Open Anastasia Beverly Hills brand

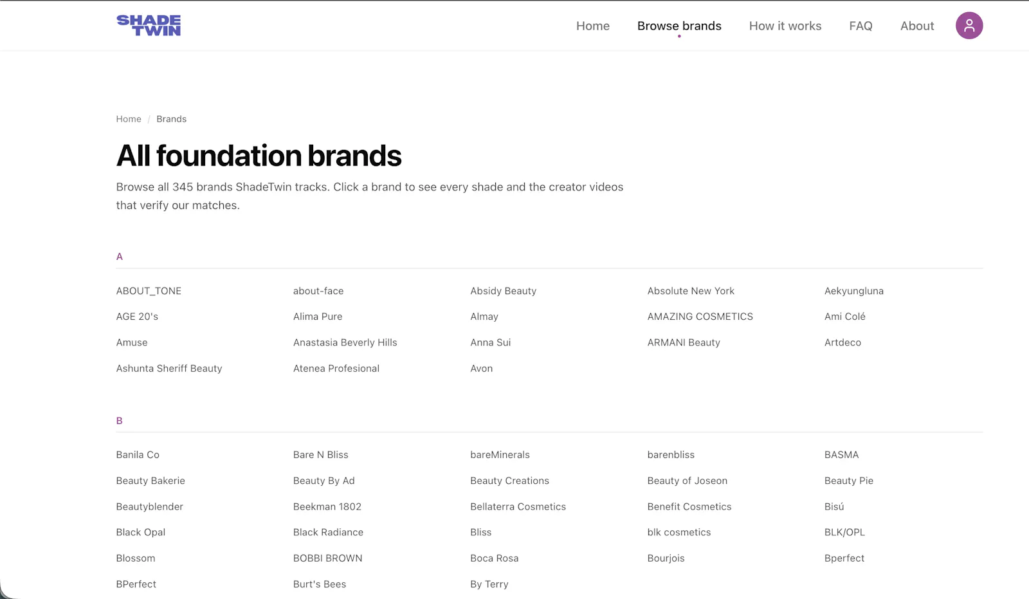(x=345, y=342)
